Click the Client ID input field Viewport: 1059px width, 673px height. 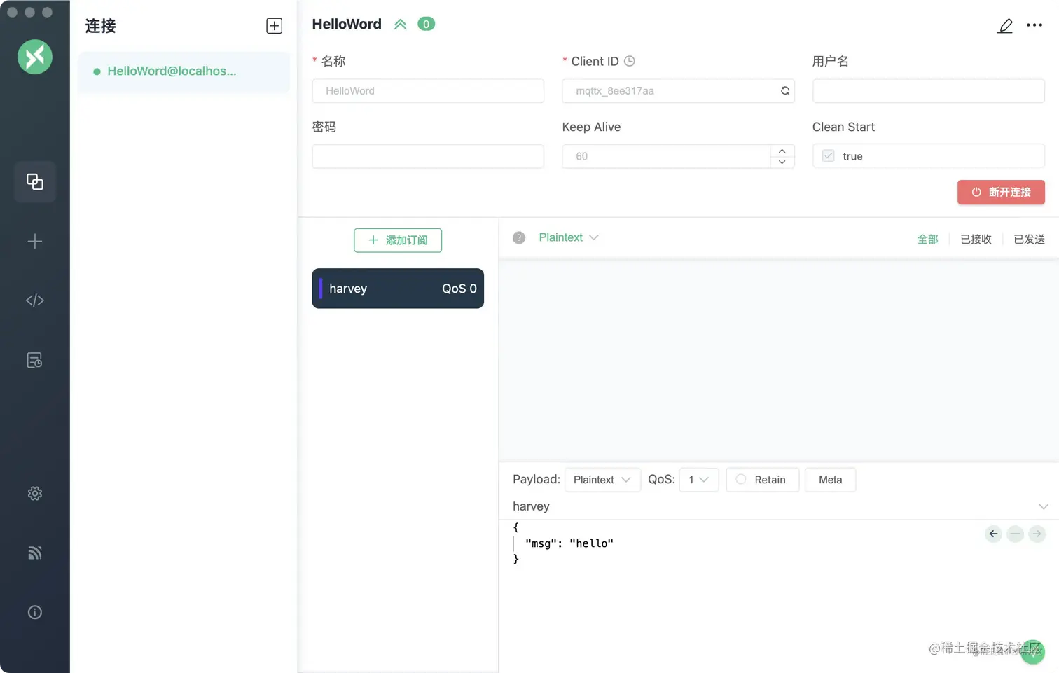tap(678, 91)
